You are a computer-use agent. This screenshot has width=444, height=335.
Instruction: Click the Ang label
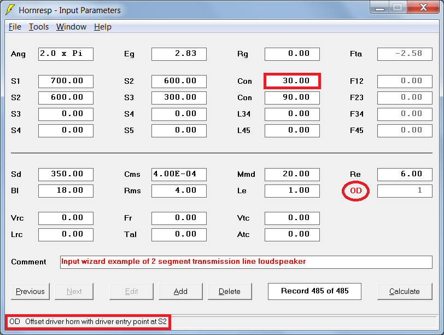point(18,54)
